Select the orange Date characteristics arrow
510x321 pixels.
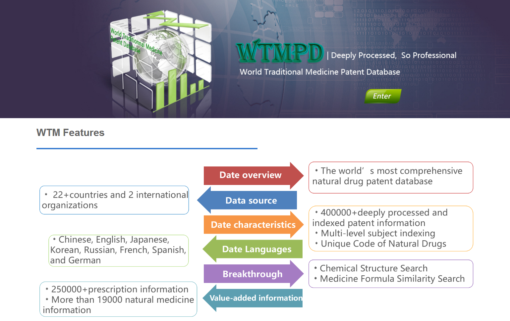click(x=254, y=225)
